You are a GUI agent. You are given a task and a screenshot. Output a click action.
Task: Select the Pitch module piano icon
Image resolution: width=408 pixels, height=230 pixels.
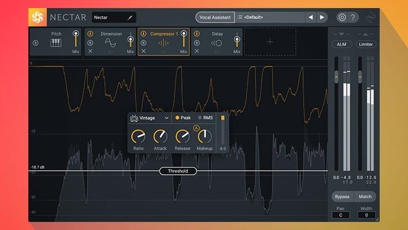click(x=56, y=43)
